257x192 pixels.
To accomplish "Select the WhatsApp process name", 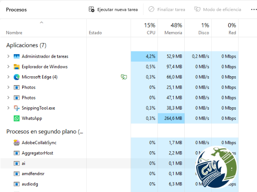I will pyautogui.click(x=32, y=118).
